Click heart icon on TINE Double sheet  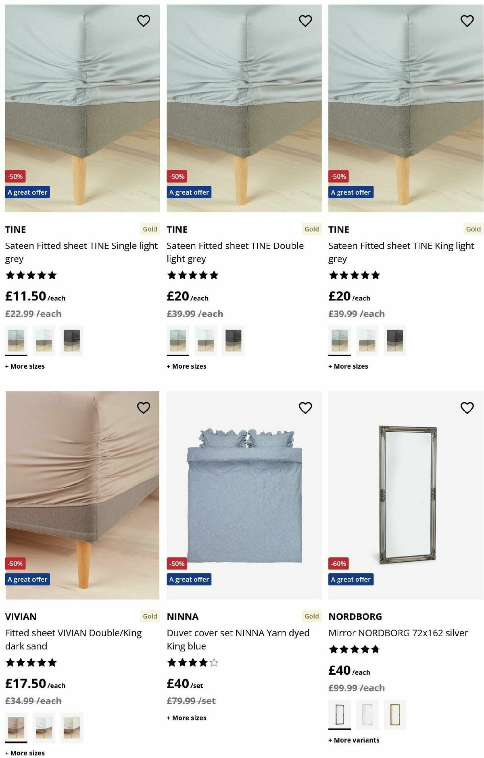tap(305, 21)
